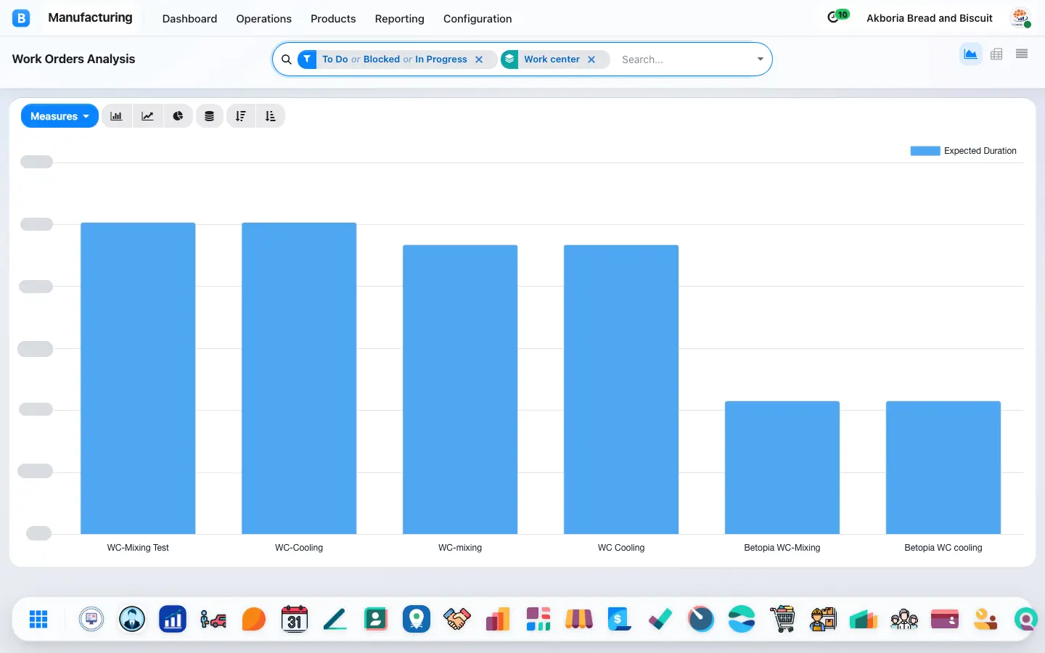Click the WC Cooling bar
The width and height of the screenshot is (1045, 653).
tap(621, 390)
